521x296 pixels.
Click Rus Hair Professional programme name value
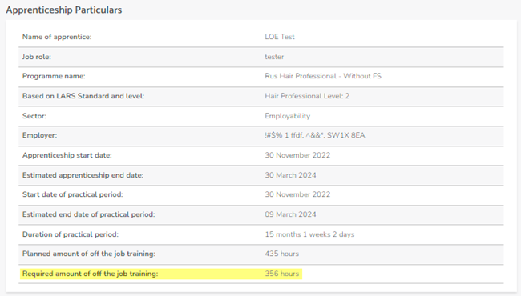point(323,76)
